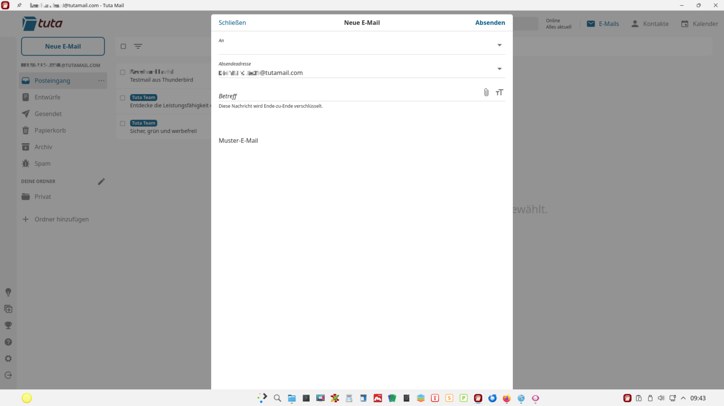Open the Posteingang three-dot menu
This screenshot has height=406, width=724.
tap(101, 81)
